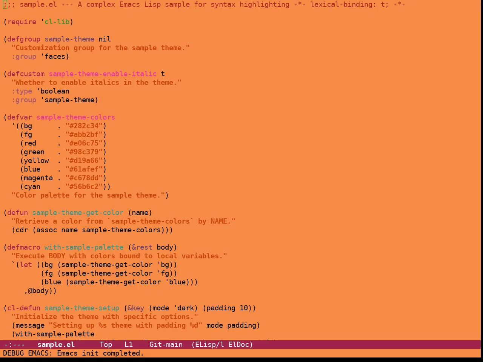Image resolution: width=483 pixels, height=362 pixels.
Task: Click the defcustom keyword
Action: pos(26,74)
